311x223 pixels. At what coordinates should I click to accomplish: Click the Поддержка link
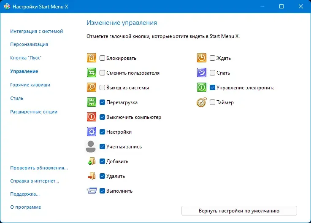coord(25,194)
